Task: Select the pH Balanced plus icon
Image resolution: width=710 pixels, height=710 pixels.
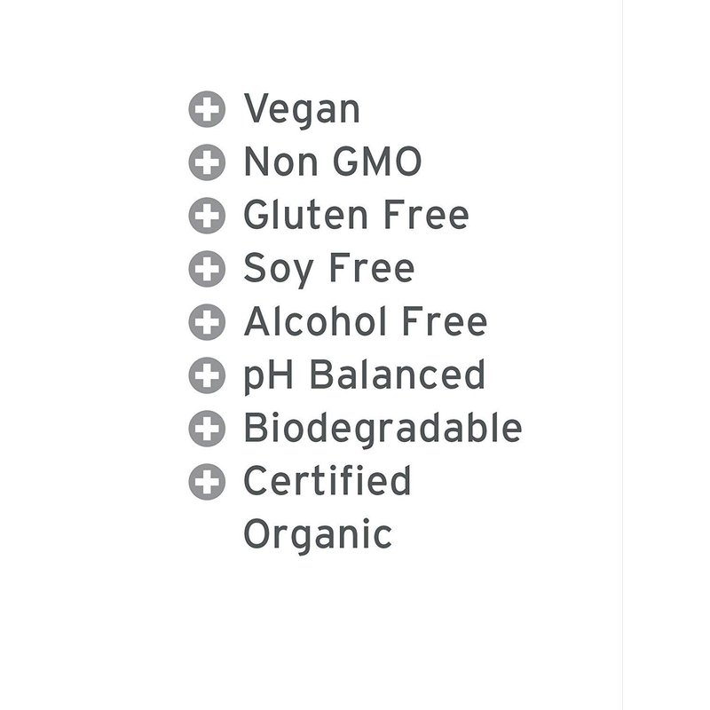Action: click(x=207, y=375)
